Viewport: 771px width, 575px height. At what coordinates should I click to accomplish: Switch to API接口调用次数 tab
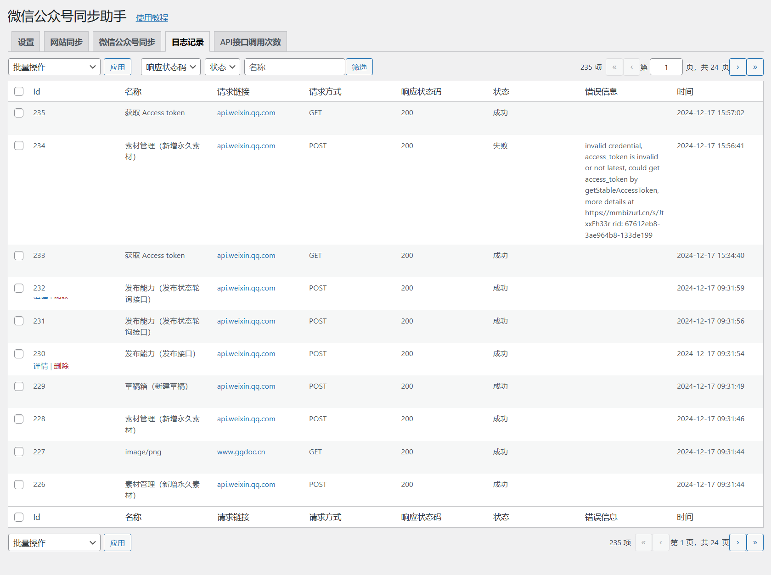[250, 42]
